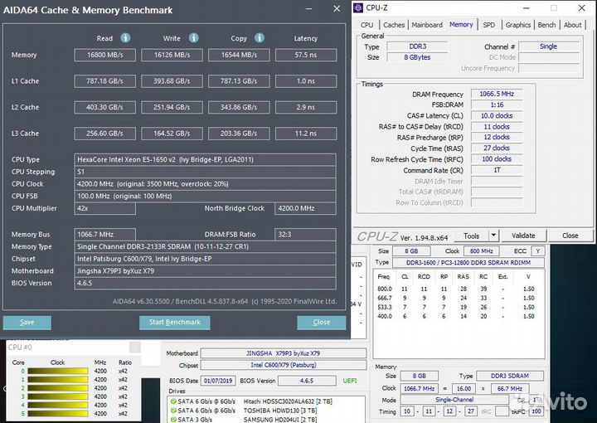This screenshot has height=423, width=597.
Task: Click the Close button in AIDA64 window
Action: [322, 322]
